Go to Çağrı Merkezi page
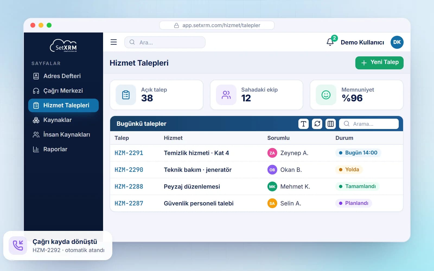The width and height of the screenshot is (434, 271). 63,91
